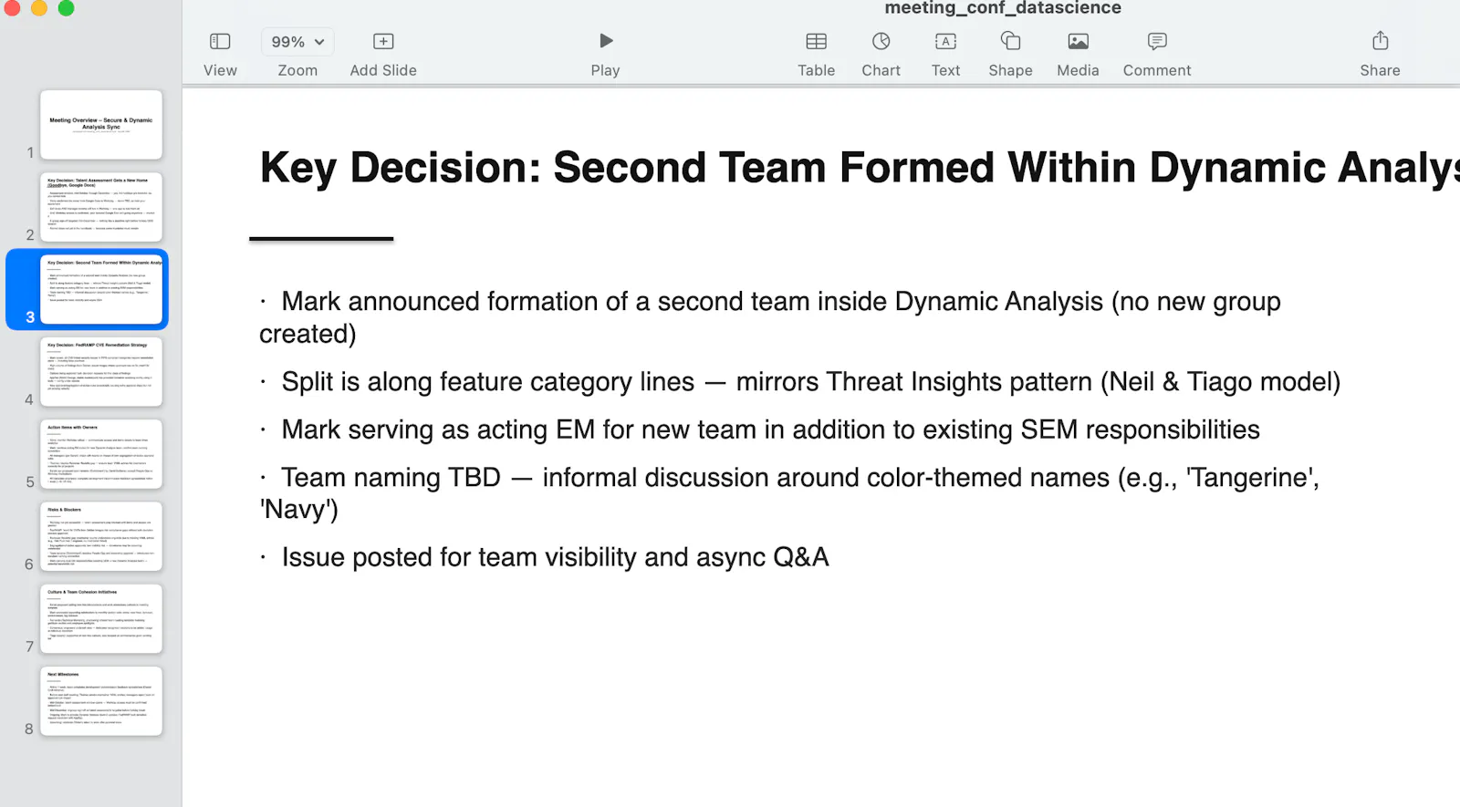Open the Share icon in toolbar
This screenshot has width=1460, height=807.
(1381, 41)
